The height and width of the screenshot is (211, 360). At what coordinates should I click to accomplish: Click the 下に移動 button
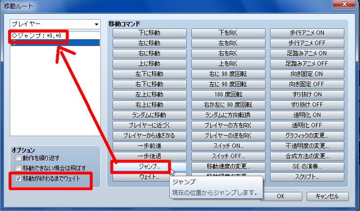click(150, 33)
